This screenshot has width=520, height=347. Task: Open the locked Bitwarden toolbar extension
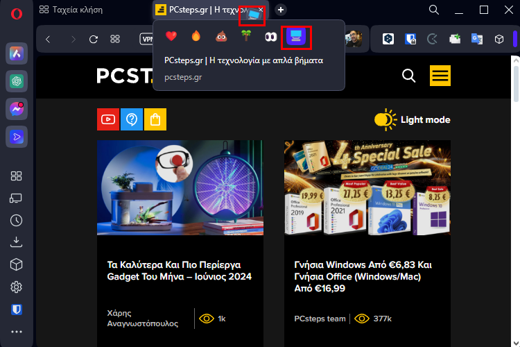tap(410, 39)
